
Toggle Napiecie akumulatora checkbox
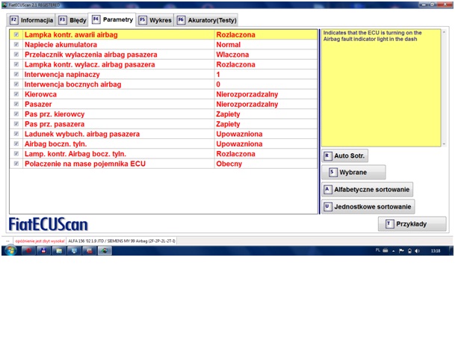click(x=16, y=44)
